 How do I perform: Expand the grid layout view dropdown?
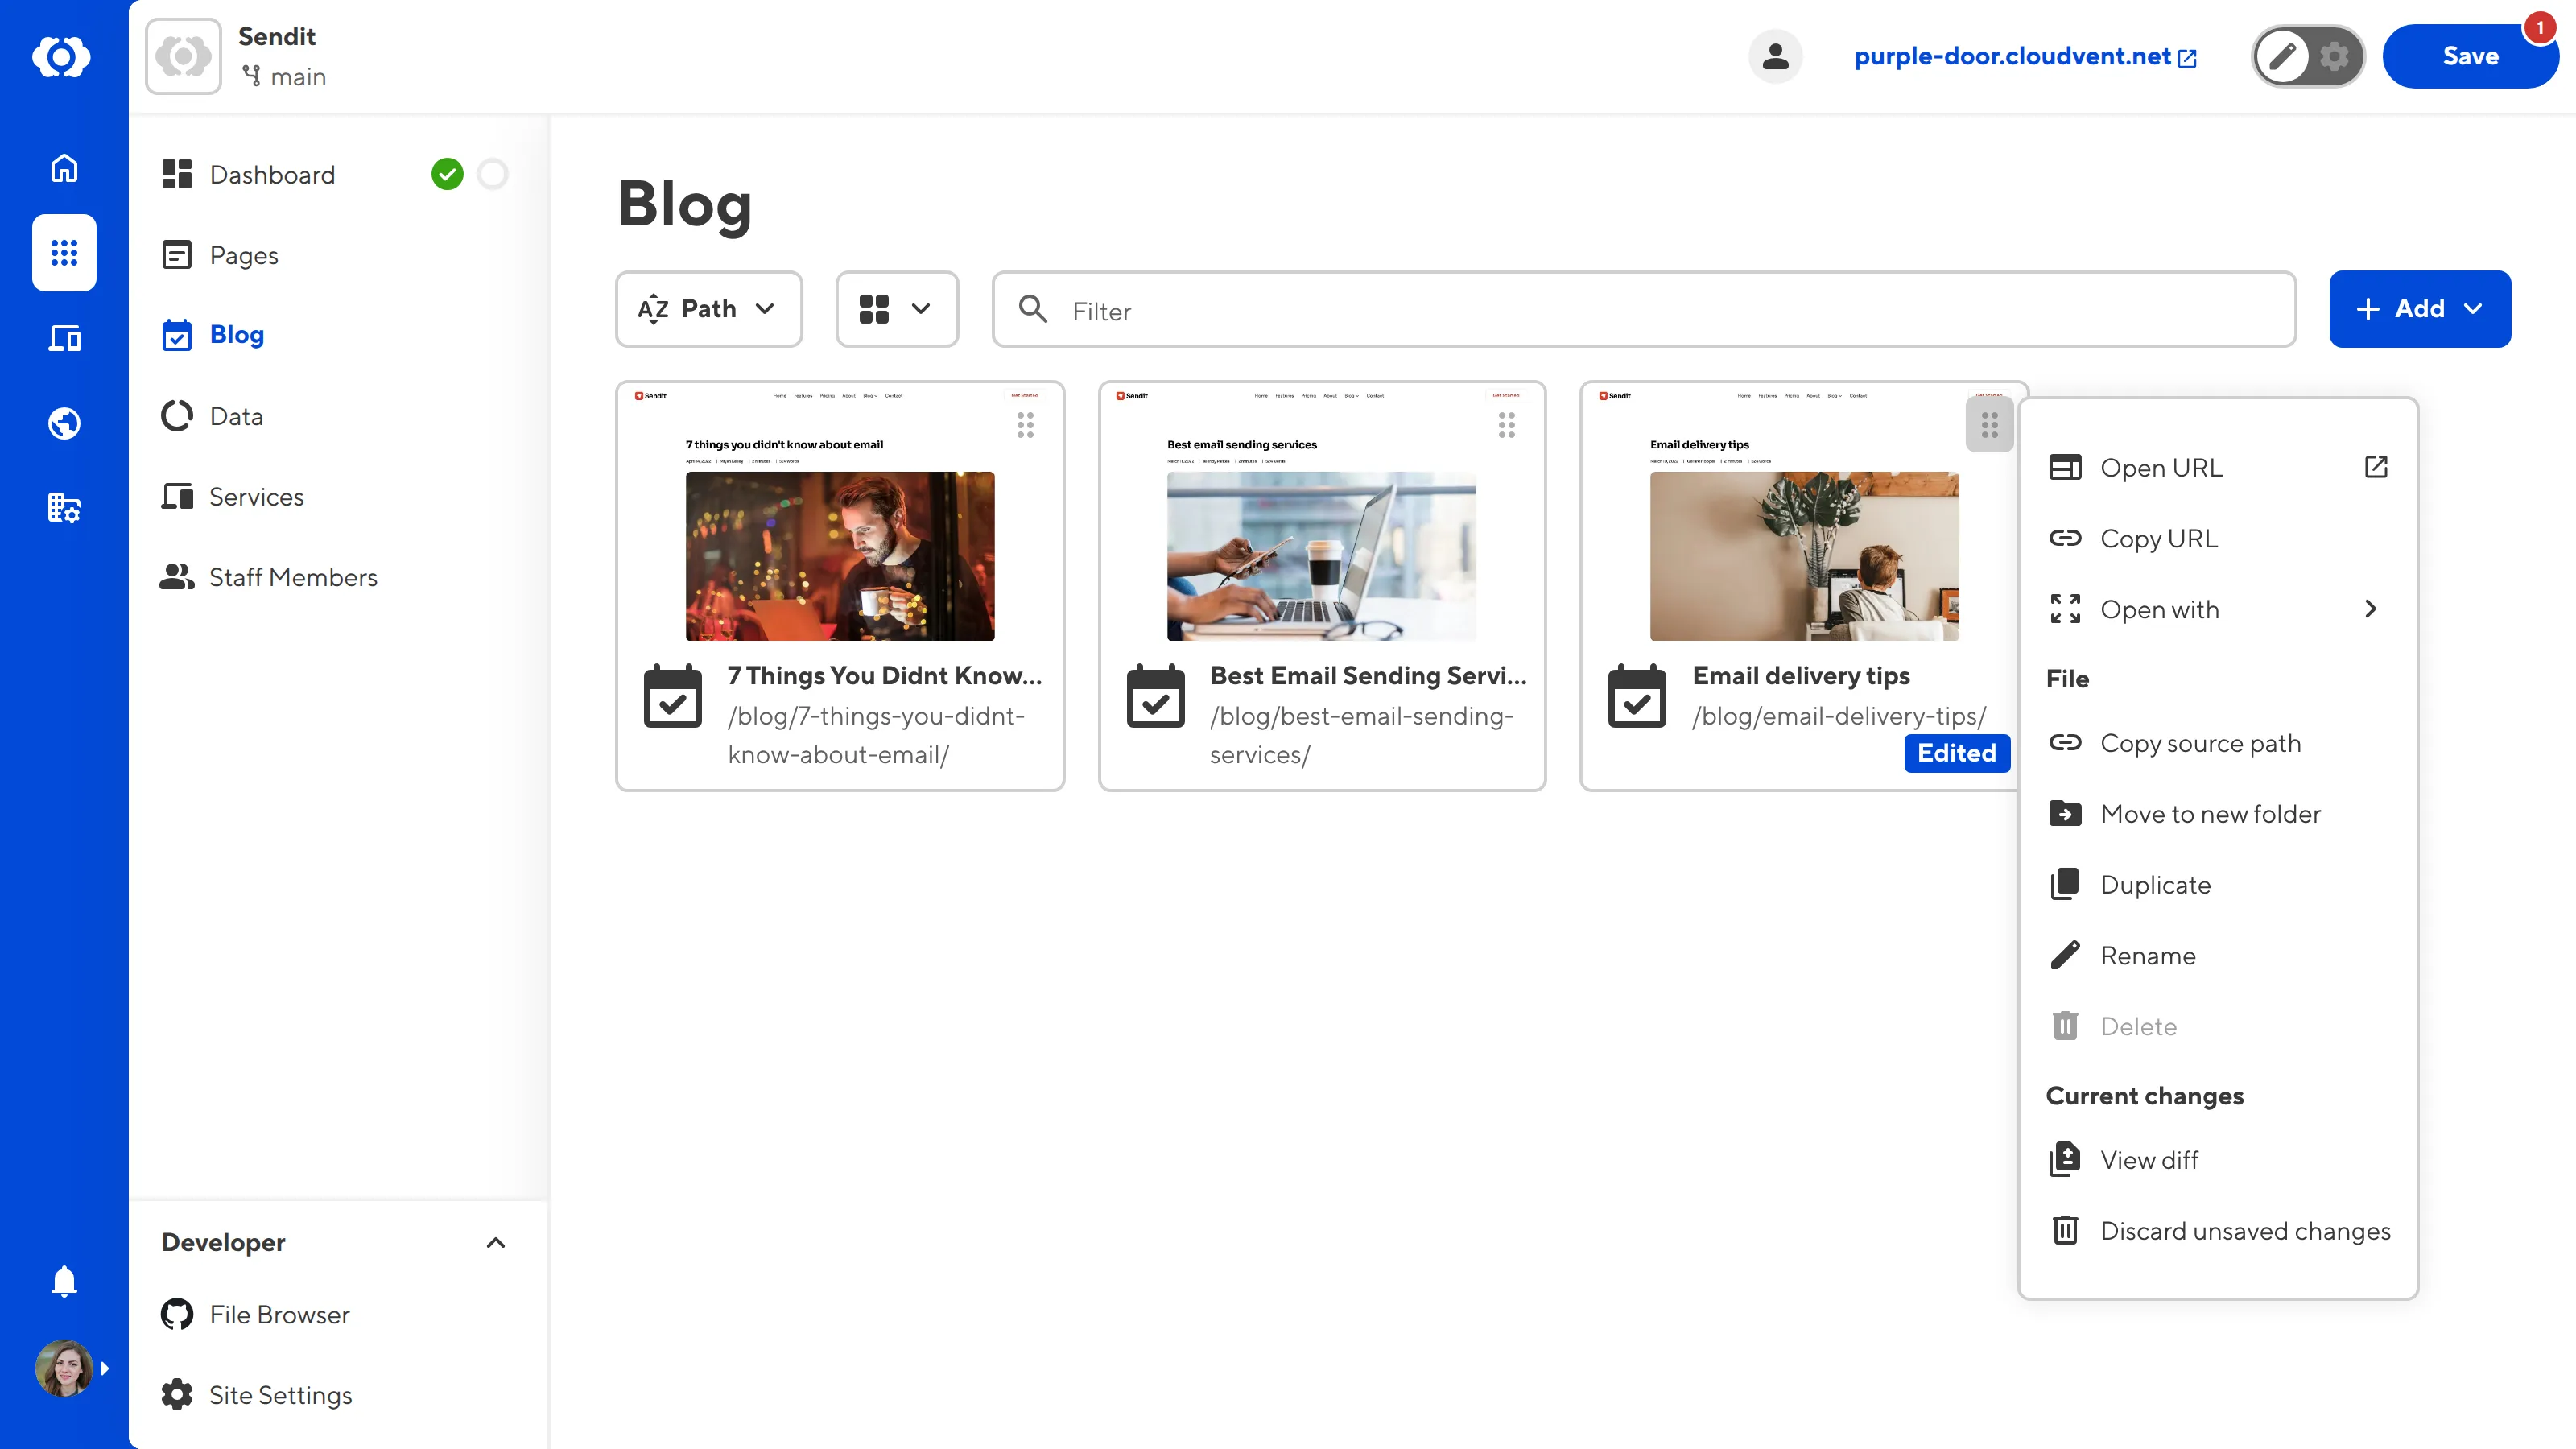point(896,309)
